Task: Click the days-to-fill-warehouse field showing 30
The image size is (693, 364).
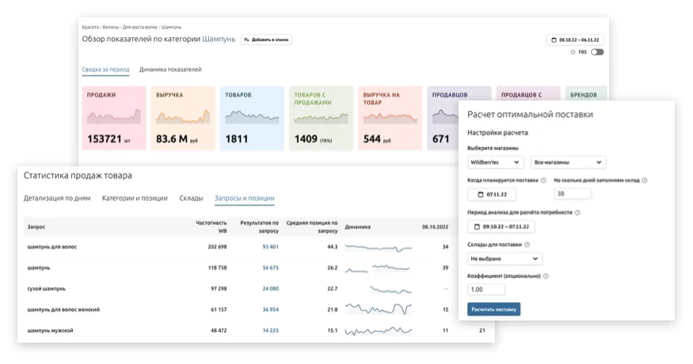Action: [x=572, y=194]
